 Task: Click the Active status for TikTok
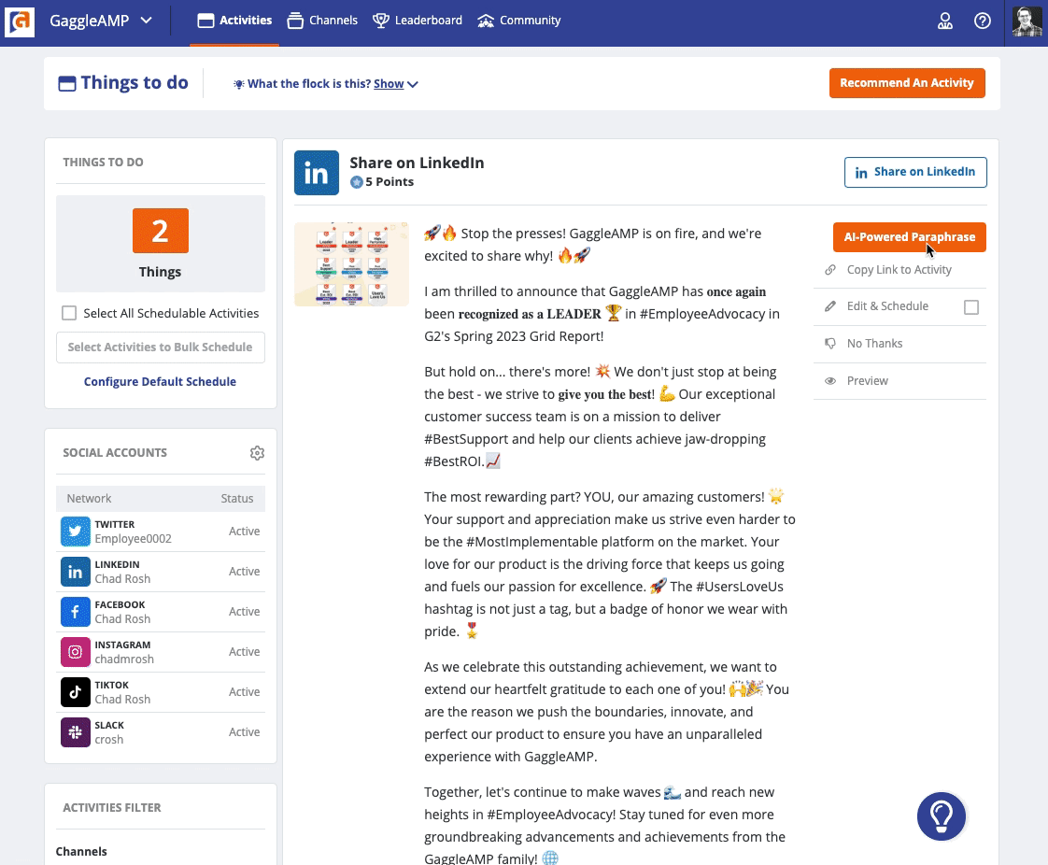245,692
